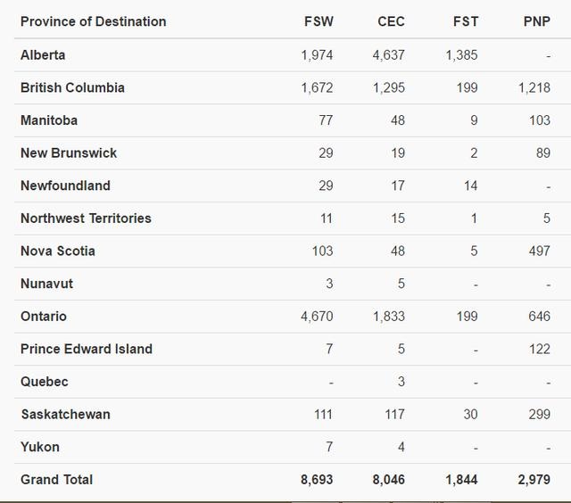The image size is (571, 503).
Task: Click Quebec's CEC value 3
Action: click(401, 382)
